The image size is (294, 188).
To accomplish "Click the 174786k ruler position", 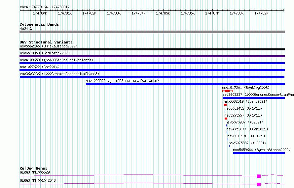I will click(188, 13).
